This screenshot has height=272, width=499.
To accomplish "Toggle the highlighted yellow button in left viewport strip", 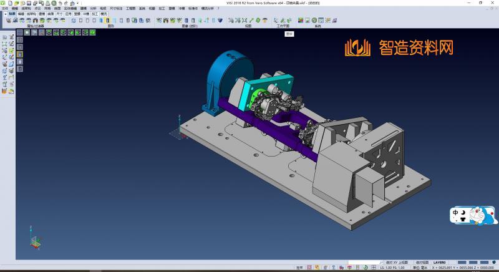I will (x=19, y=54).
